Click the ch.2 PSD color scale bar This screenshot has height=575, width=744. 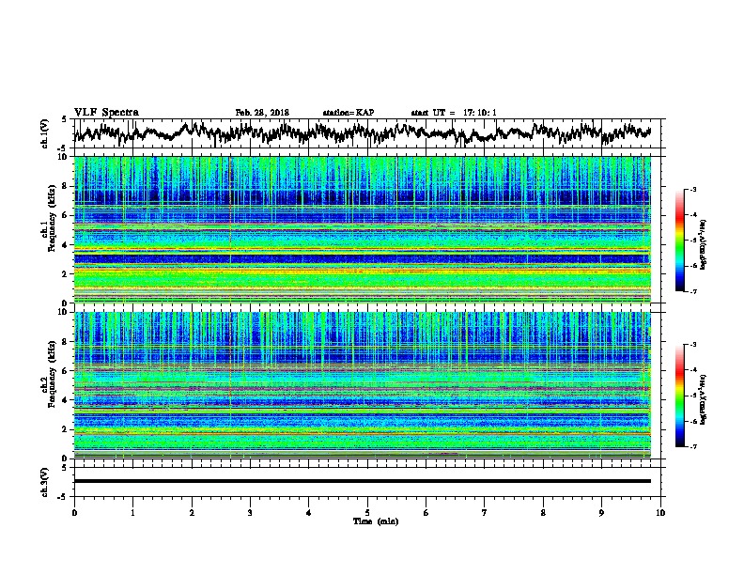click(x=680, y=396)
